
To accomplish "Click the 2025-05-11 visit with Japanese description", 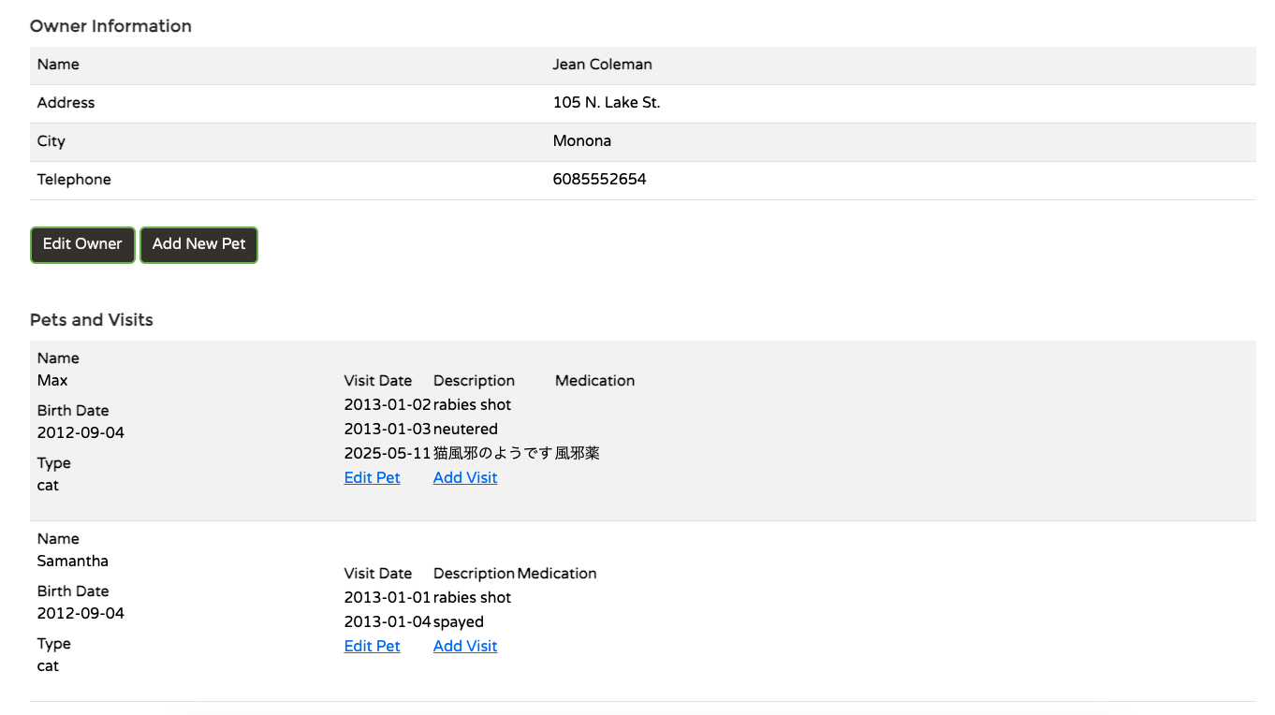I will (x=472, y=454).
